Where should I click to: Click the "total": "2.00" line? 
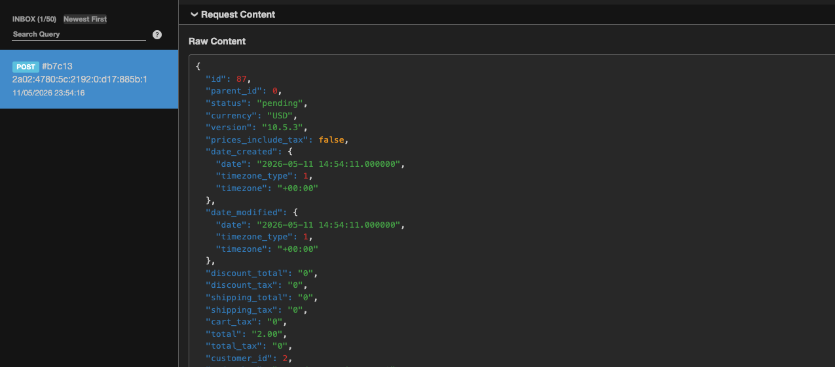click(246, 334)
